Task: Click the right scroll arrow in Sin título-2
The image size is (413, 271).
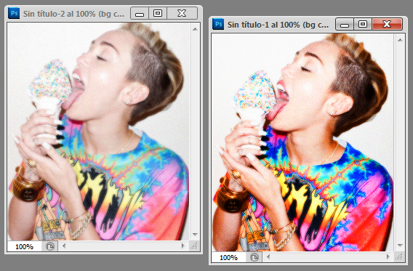Action: (x=183, y=246)
